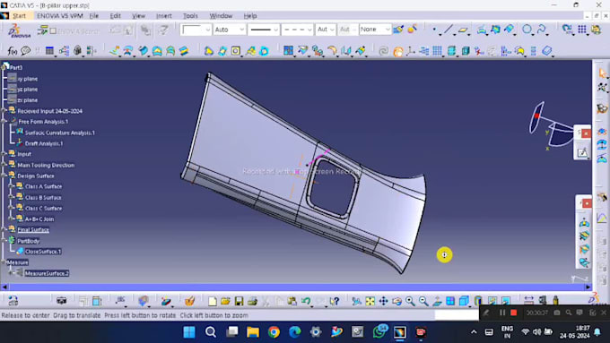Select Surfacic Curvature Analysis.1 in tree
This screenshot has width=610, height=343.
pyautogui.click(x=60, y=133)
